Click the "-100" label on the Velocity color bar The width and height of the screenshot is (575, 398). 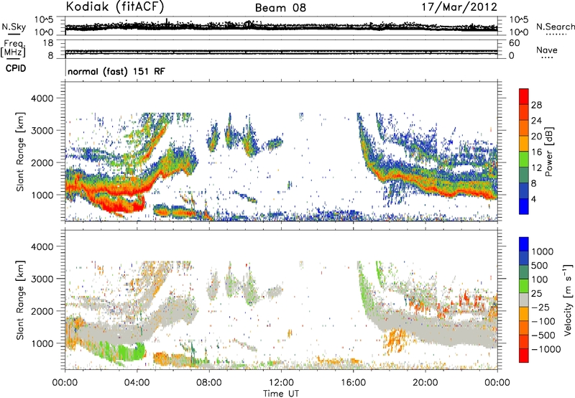click(x=542, y=321)
